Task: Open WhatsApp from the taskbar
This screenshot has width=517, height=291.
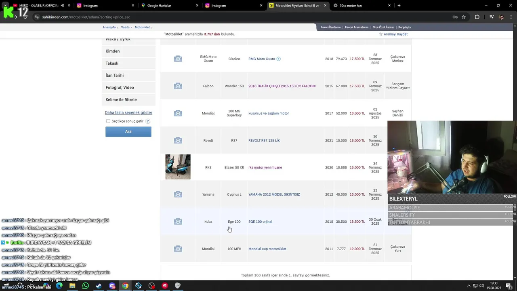Action: (85, 286)
